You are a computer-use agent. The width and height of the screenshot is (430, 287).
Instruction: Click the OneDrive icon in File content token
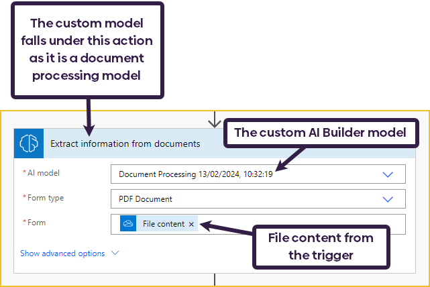click(x=128, y=224)
